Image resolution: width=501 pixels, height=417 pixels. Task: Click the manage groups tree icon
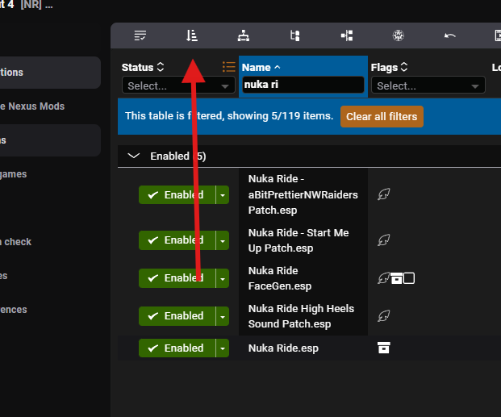pyautogui.click(x=295, y=35)
